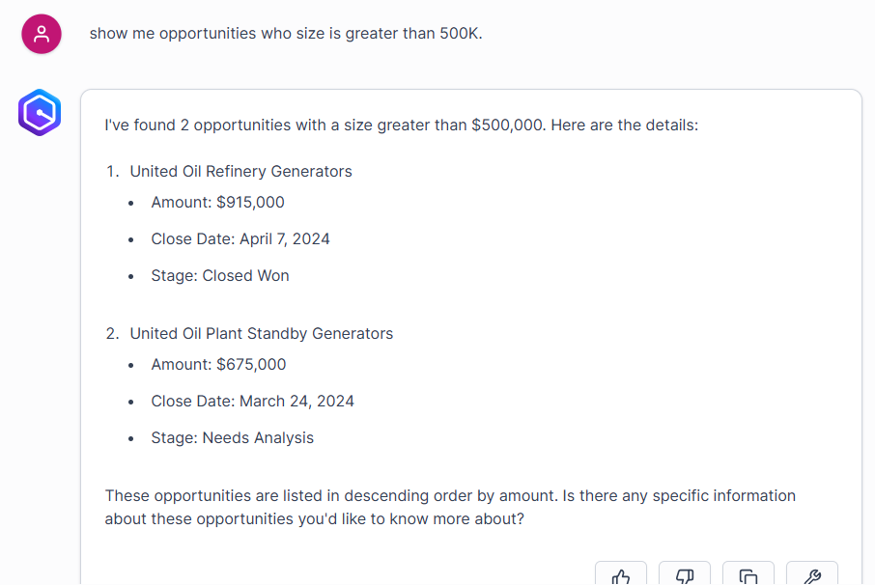Image resolution: width=875 pixels, height=585 pixels.
Task: Click Close Date: March 24, 2024 text
Action: pyautogui.click(x=252, y=402)
